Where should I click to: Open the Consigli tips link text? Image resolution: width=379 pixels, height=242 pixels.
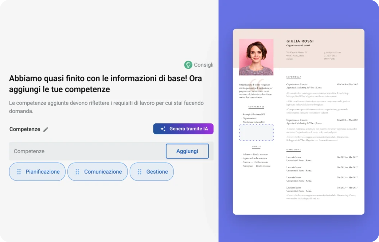pyautogui.click(x=203, y=65)
